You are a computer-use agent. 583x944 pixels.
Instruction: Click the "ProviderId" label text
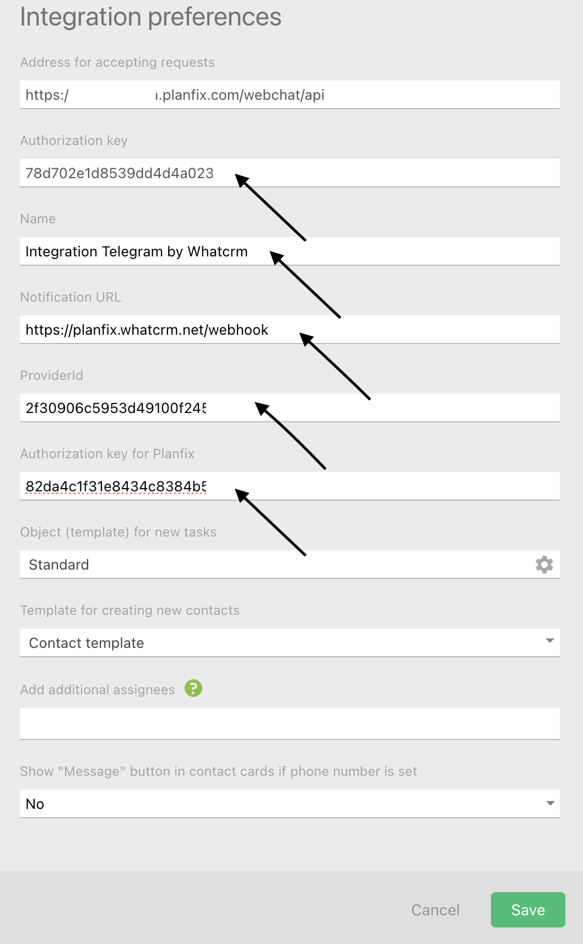[52, 376]
